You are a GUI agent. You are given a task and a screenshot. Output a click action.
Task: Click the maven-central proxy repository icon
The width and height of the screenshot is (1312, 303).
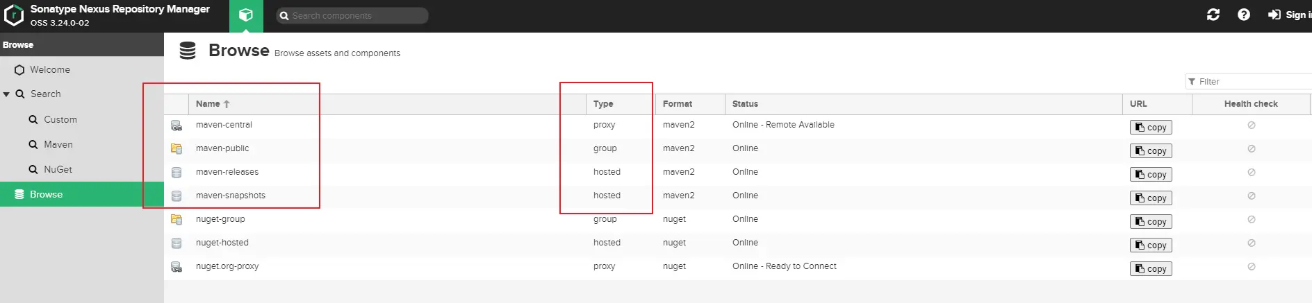[177, 125]
